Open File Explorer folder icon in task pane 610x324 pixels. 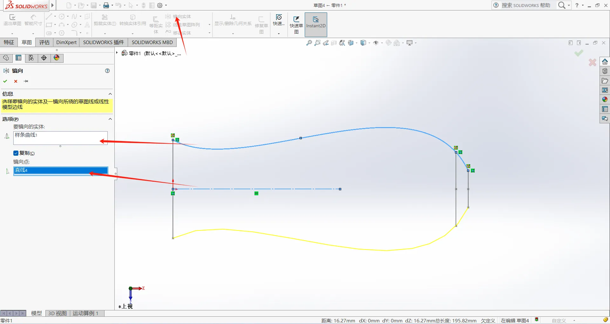(605, 81)
